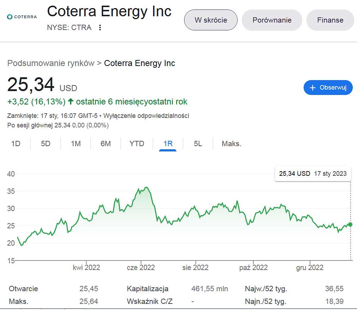The image size is (357, 312).
Task: Select the W skrócie pill
Action: coord(211,20)
